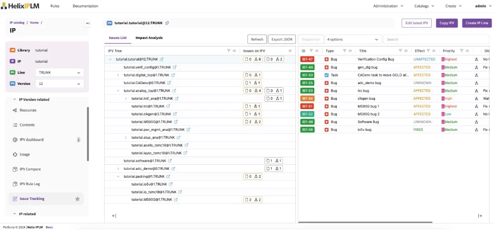Open external link for tutorial.acells_tsmc18@1.TRUNK
The height and width of the screenshot is (232, 494).
[187, 145]
